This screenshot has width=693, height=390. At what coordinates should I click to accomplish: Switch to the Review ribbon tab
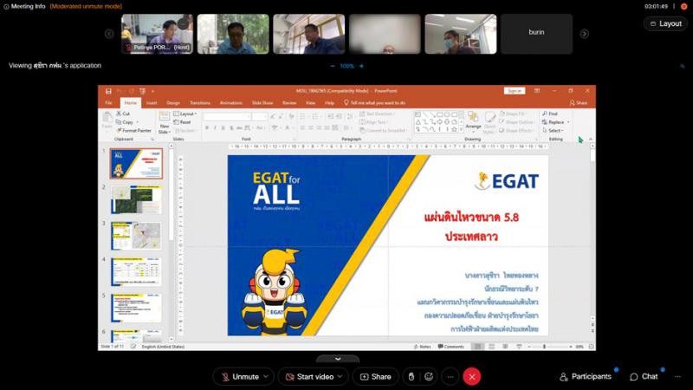click(289, 102)
